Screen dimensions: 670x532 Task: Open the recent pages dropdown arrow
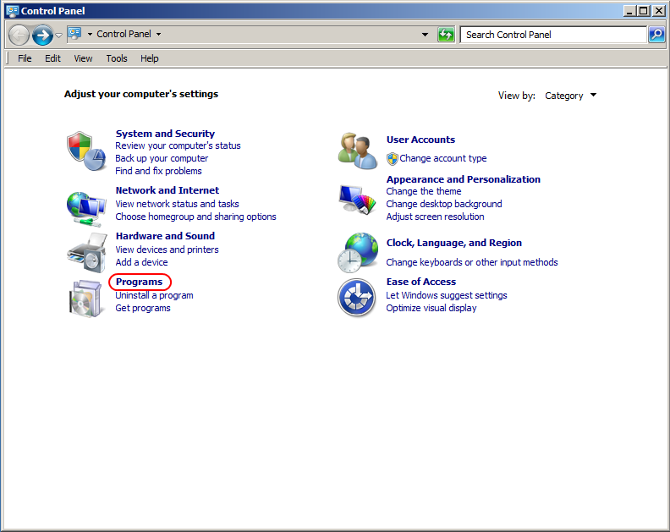(59, 35)
